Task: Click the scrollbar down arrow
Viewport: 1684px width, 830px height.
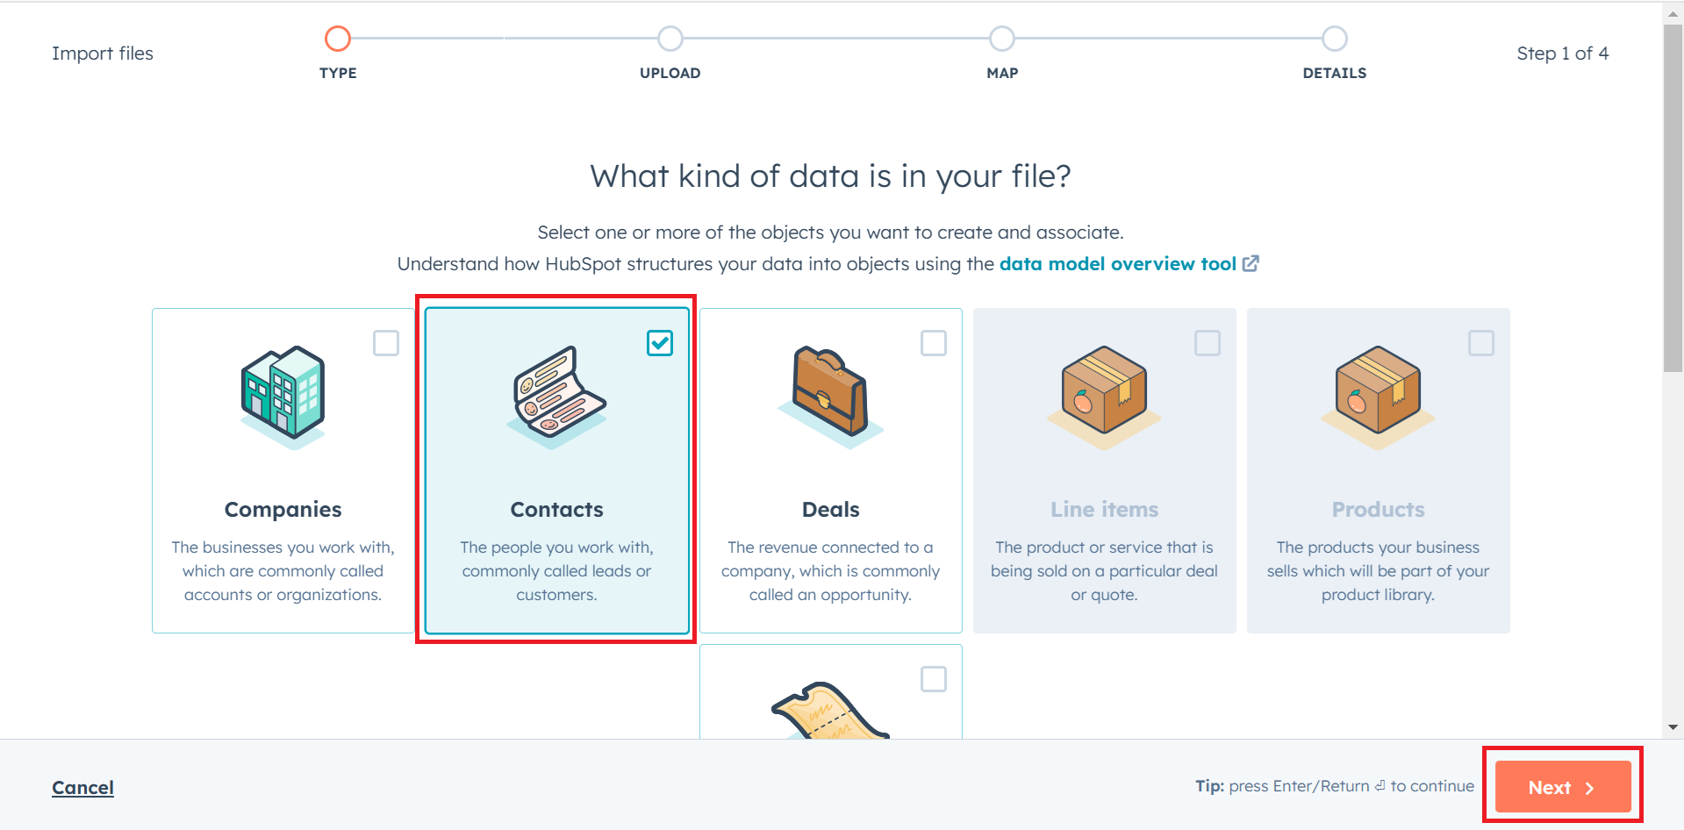Action: [1672, 727]
